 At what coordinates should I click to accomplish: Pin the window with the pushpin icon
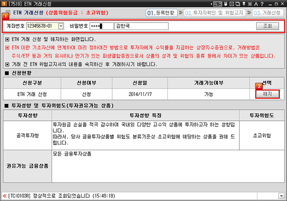coord(244,4)
